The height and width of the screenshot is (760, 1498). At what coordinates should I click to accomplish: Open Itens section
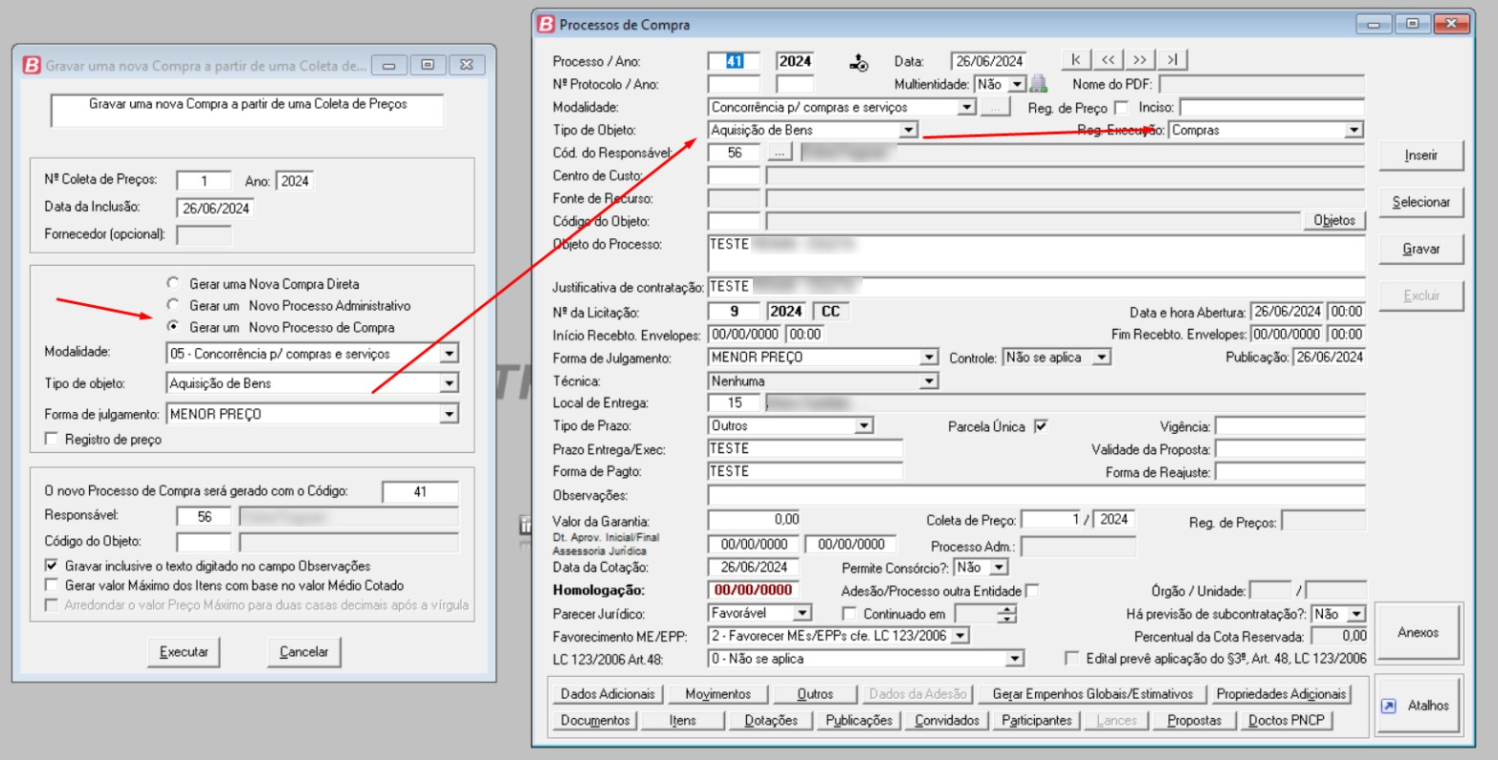click(x=683, y=720)
